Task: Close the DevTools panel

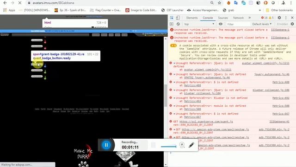Action: (x=292, y=18)
